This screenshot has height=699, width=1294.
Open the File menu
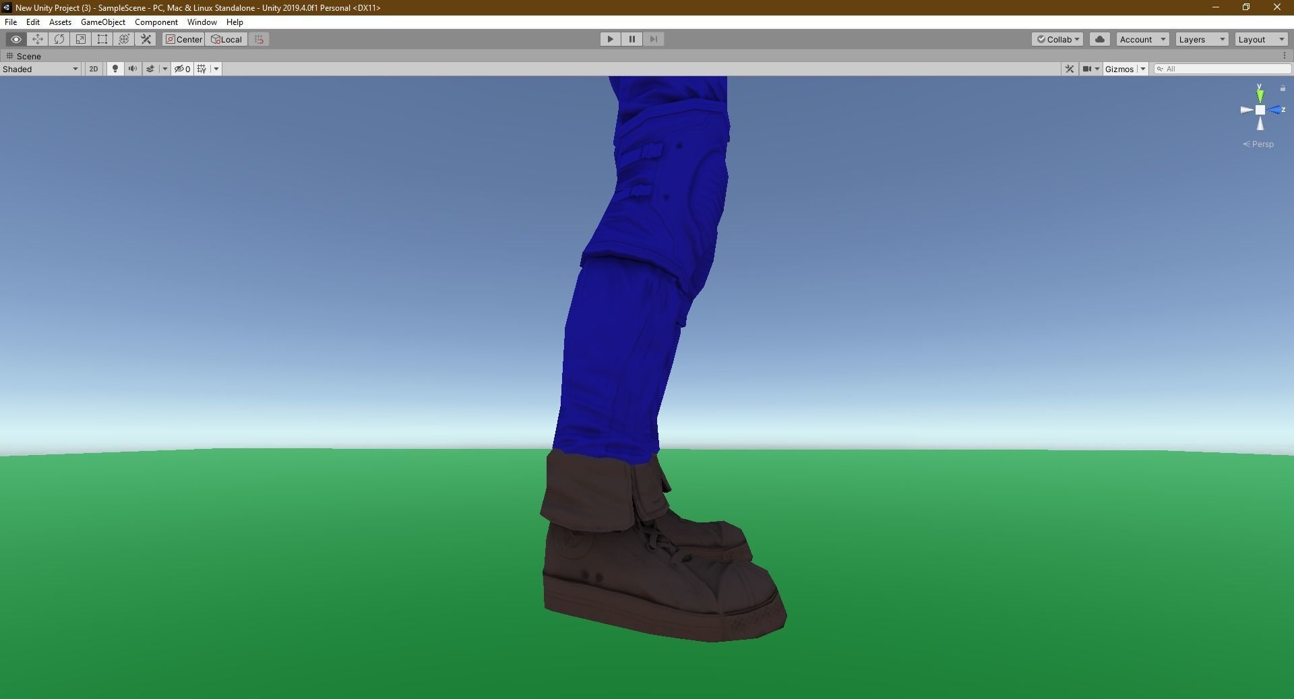click(11, 22)
